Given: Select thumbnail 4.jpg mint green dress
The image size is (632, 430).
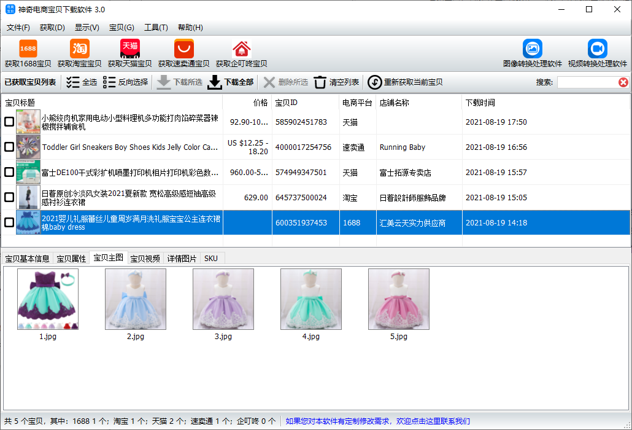Looking at the screenshot, I should [x=311, y=299].
